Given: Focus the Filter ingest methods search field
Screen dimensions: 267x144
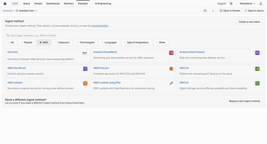Looking at the screenshot, I should click(133, 35).
